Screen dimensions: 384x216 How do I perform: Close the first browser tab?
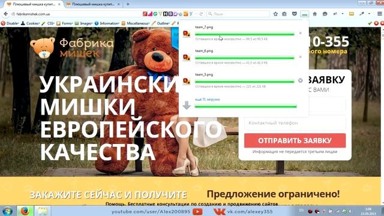(59, 4)
